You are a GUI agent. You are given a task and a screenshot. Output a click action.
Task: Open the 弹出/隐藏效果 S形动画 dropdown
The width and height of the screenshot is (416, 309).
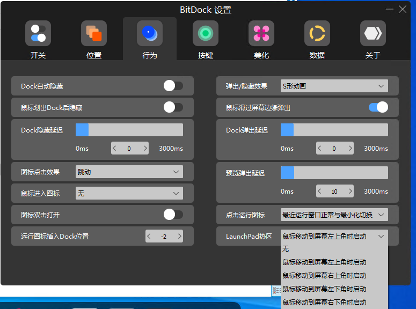click(x=334, y=86)
